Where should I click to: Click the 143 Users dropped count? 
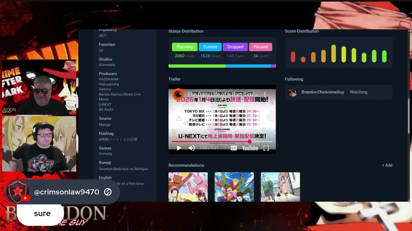coord(235,56)
